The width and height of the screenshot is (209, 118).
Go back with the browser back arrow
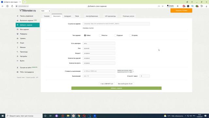(x=3, y=6)
